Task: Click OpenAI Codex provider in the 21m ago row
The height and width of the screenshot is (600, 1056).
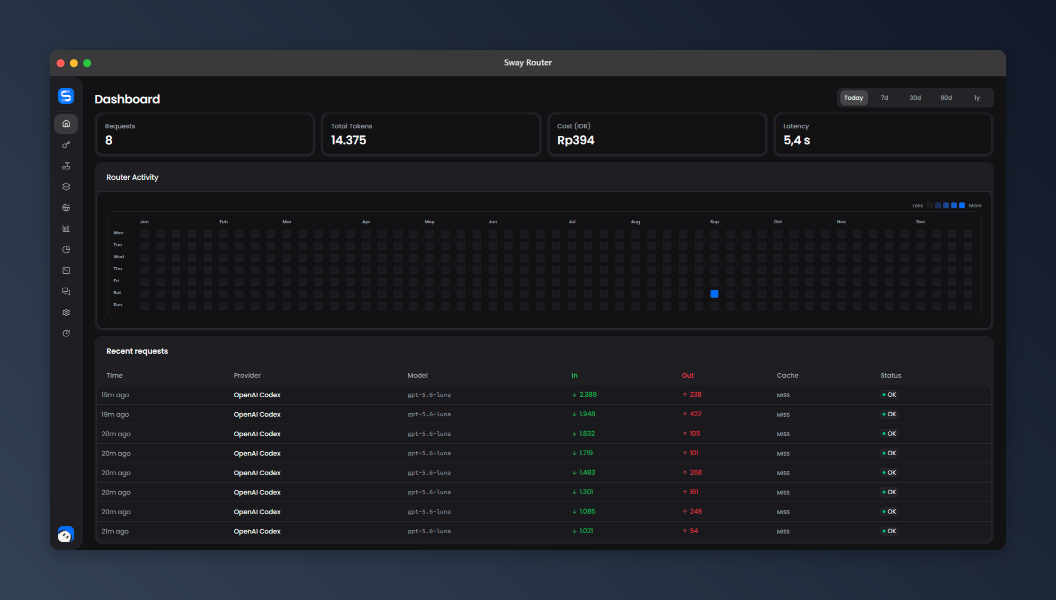Action: pos(257,531)
